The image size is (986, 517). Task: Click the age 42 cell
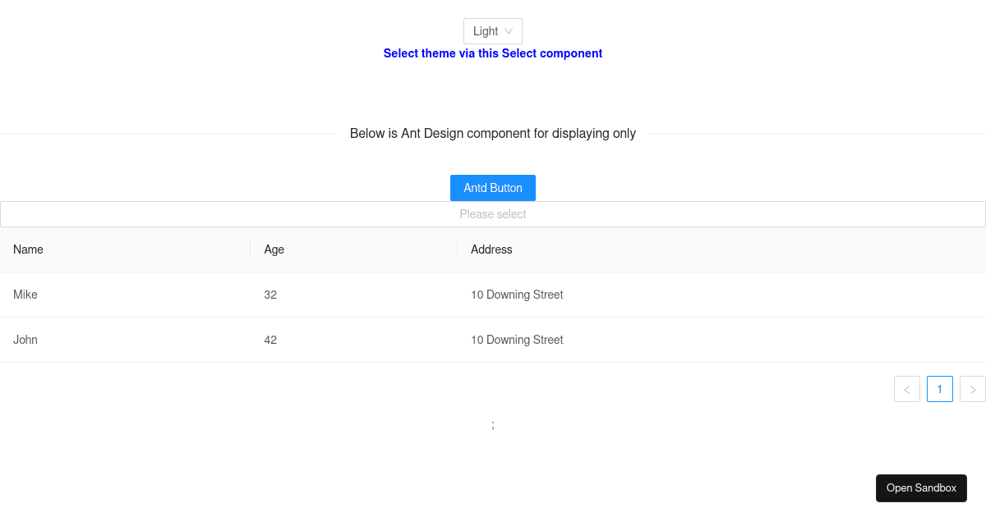[354, 340]
